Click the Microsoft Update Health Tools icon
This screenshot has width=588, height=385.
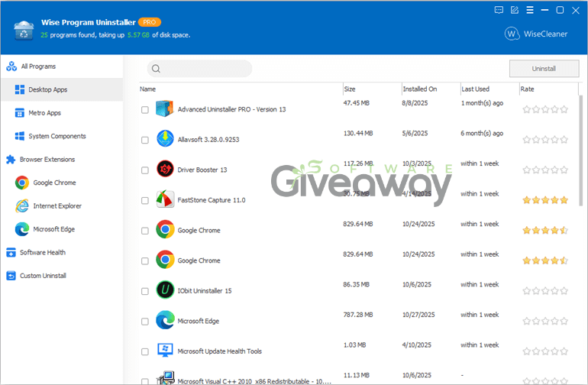coord(165,350)
